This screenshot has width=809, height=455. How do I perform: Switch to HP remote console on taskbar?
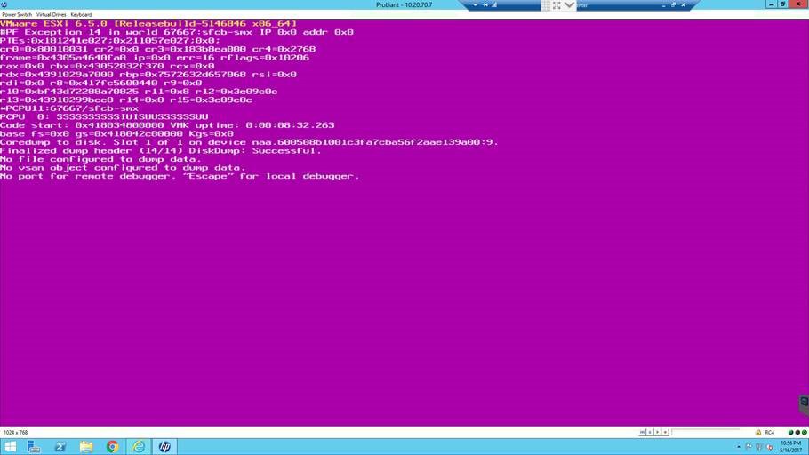pyautogui.click(x=164, y=447)
